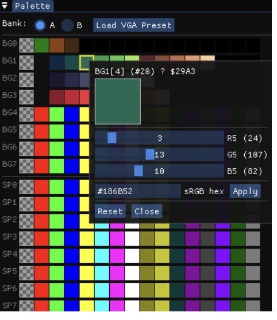Select the blue swatch in BG5 row
This screenshot has width=277, height=320.
(x=72, y=132)
